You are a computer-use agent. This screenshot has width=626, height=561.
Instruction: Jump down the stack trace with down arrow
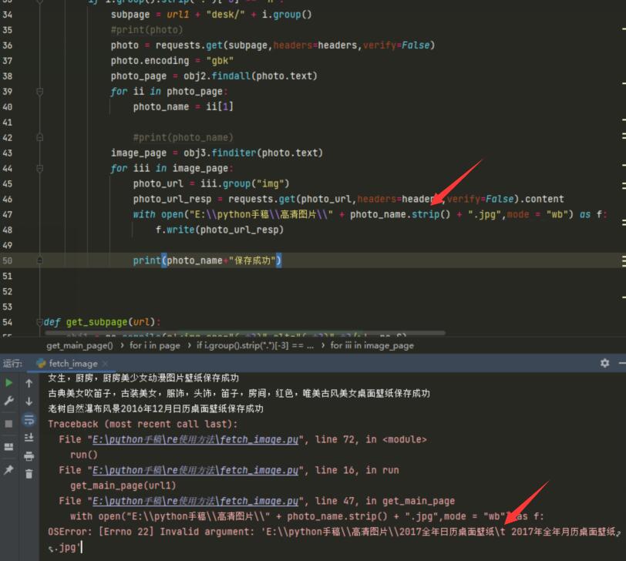pyautogui.click(x=29, y=401)
